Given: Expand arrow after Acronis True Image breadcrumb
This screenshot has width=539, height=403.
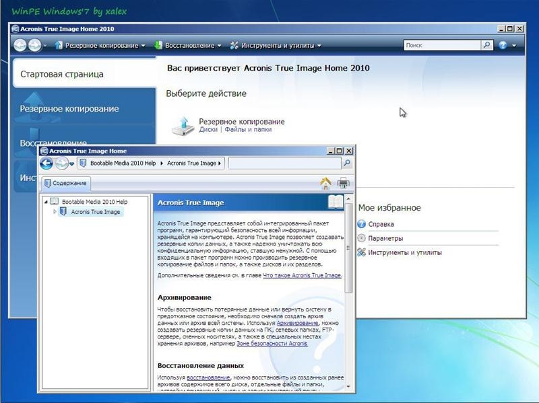Looking at the screenshot, I should 220,163.
